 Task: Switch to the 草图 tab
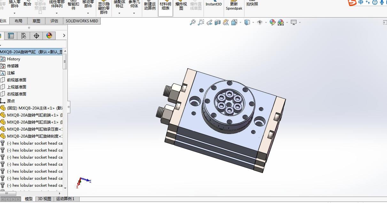point(36,21)
